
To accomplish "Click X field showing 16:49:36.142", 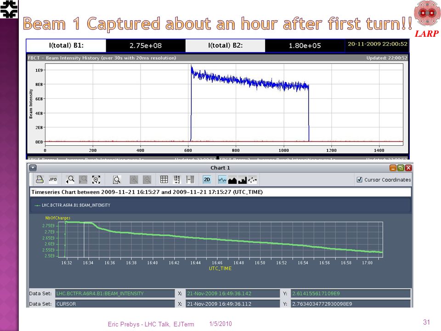I will pos(232,294).
